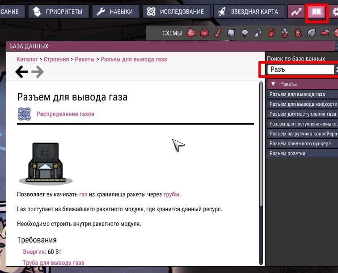Show the Materials overlay icon
The image size is (338, 273).
click(231, 33)
